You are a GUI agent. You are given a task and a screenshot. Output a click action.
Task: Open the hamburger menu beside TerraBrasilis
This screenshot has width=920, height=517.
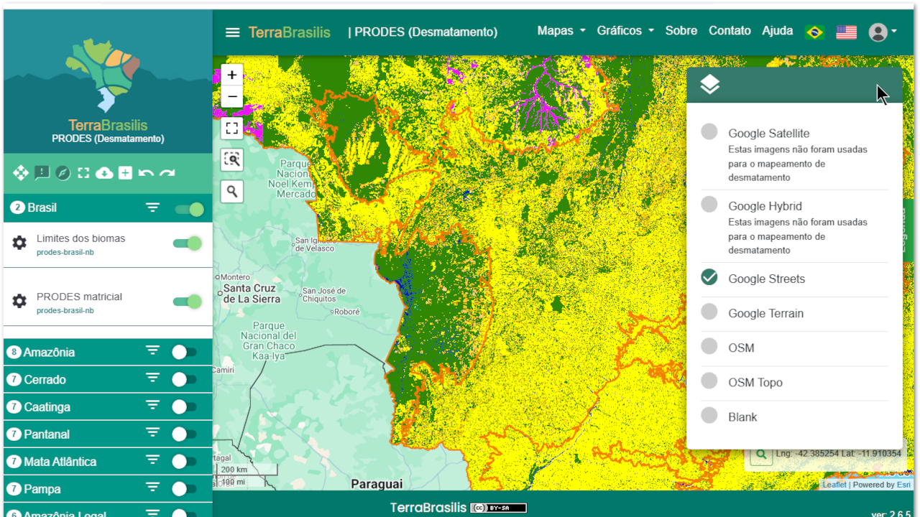[232, 32]
